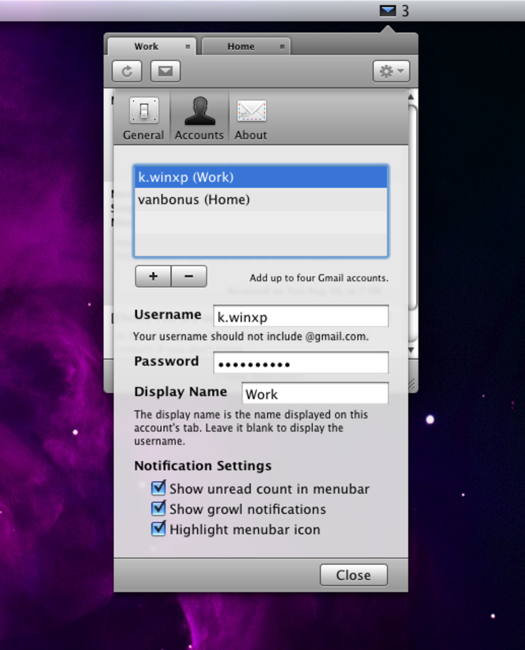The image size is (525, 650).
Task: Switch to the Work tab
Action: tap(146, 47)
